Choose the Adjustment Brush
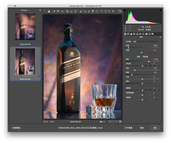This screenshot has width=171, height=143. click(x=89, y=11)
